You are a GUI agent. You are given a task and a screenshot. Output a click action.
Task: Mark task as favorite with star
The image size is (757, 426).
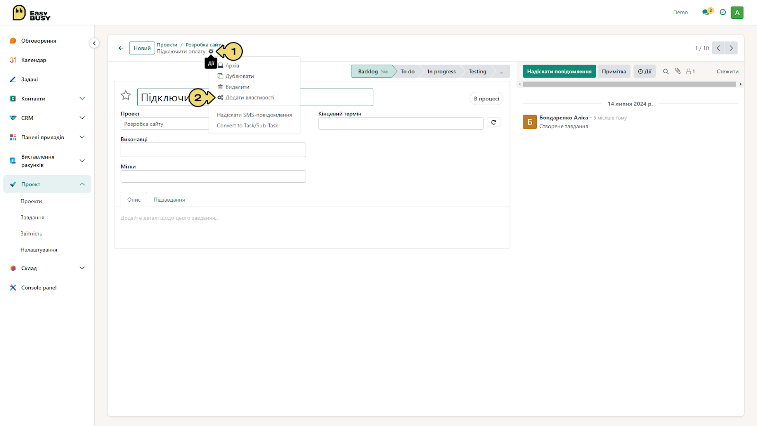point(126,95)
